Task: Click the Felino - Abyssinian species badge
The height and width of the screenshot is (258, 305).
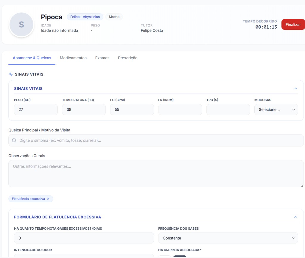Action: pyautogui.click(x=85, y=17)
